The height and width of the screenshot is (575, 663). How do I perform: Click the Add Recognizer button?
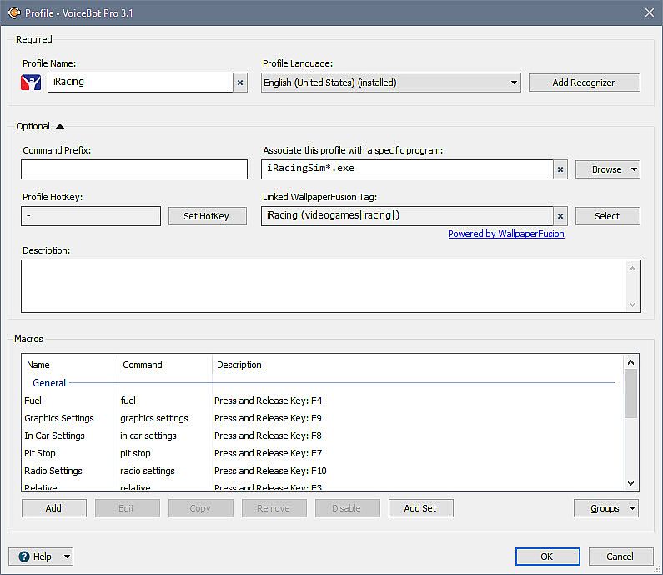[x=584, y=83]
